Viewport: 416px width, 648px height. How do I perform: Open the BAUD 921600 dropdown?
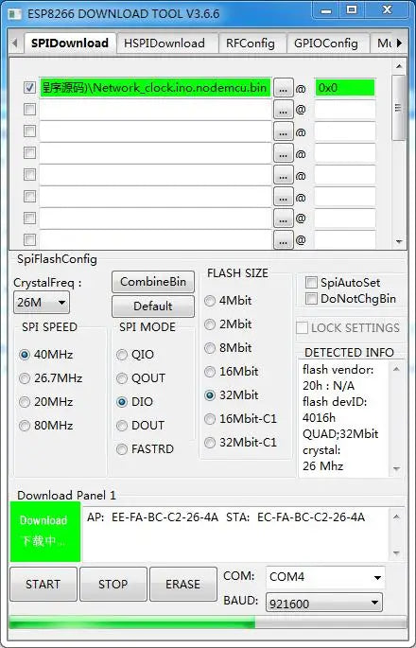pyautogui.click(x=324, y=604)
